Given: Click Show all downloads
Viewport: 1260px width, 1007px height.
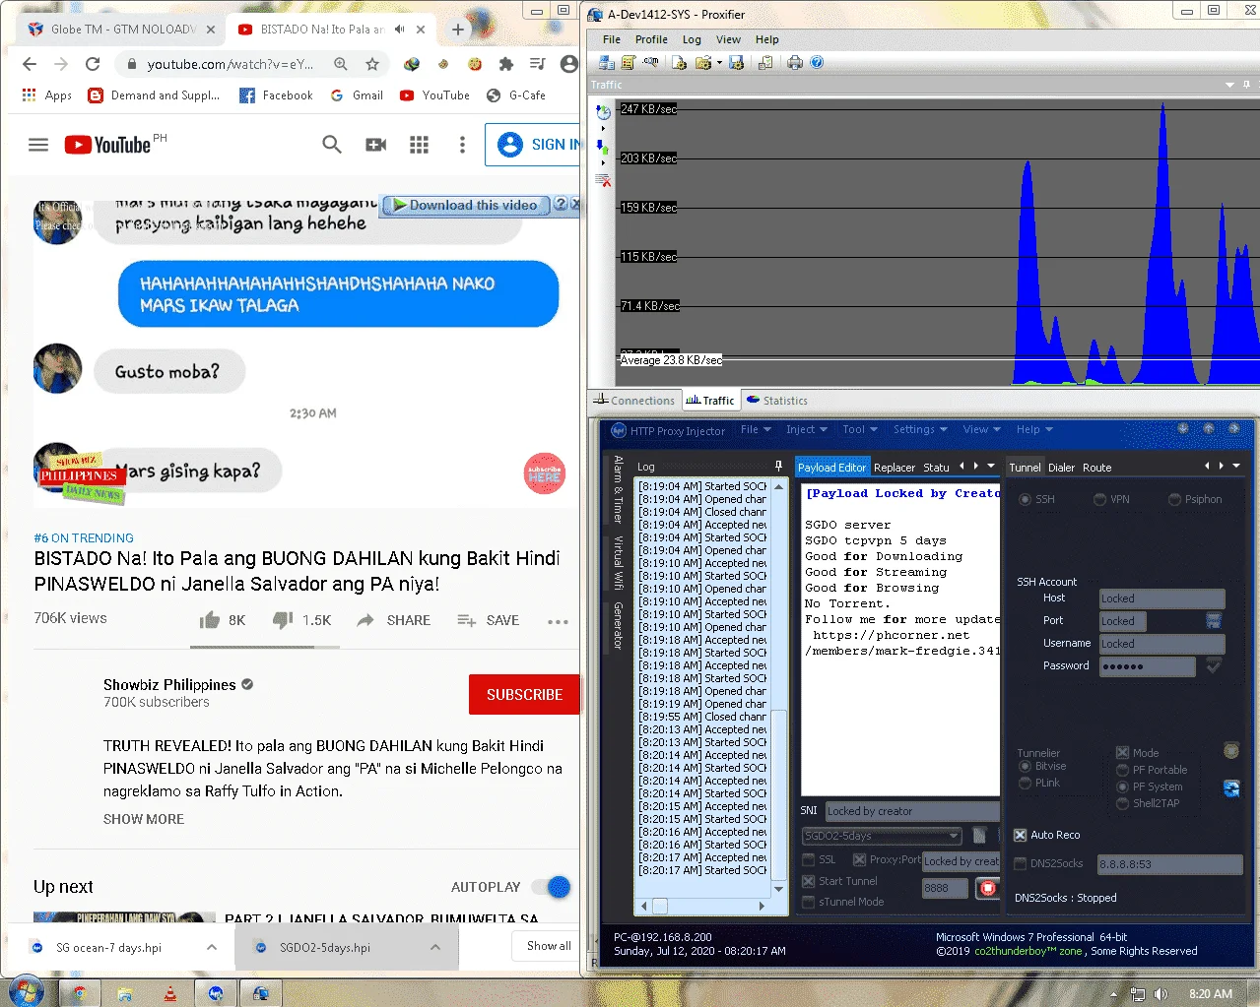Looking at the screenshot, I should tap(549, 946).
